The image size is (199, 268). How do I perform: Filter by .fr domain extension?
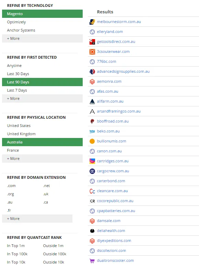pos(9,210)
